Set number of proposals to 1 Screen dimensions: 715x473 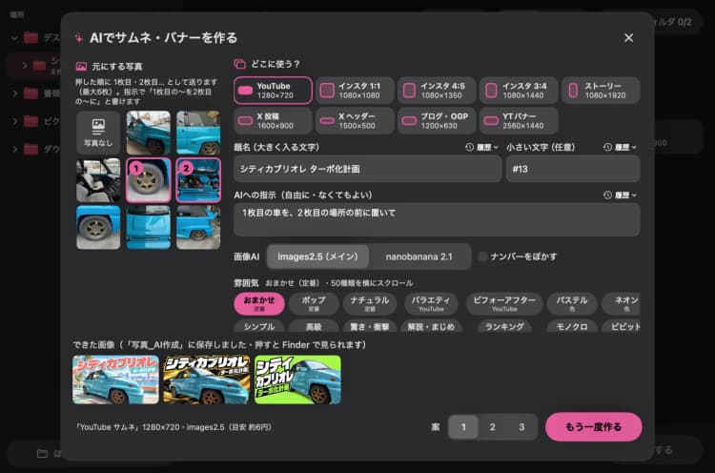click(x=463, y=427)
